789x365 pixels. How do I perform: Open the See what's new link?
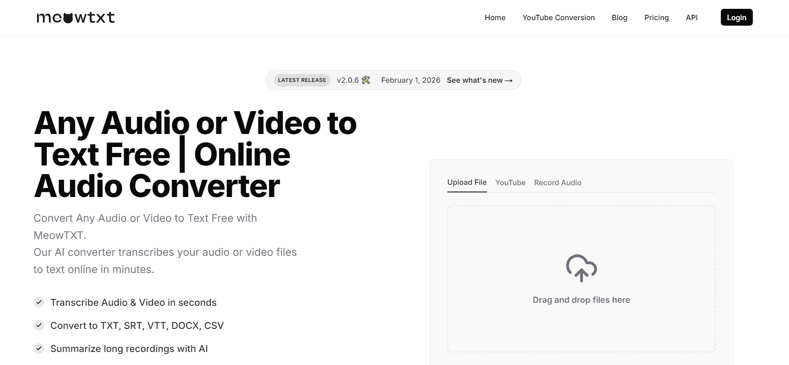[x=475, y=80]
